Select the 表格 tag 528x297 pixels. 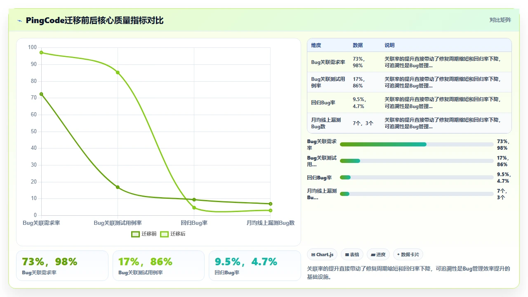352,255
